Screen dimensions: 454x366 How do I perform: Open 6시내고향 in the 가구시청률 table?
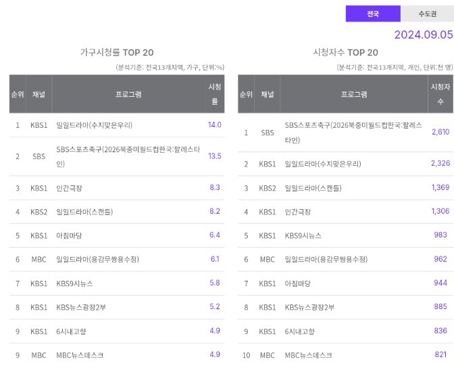coord(71,331)
